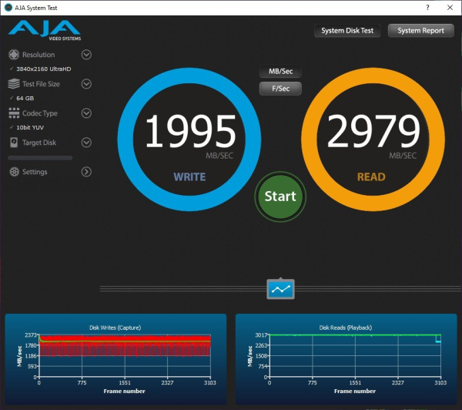Switch display units to F/Sec
Viewport: 462px width, 410px height.
280,89
